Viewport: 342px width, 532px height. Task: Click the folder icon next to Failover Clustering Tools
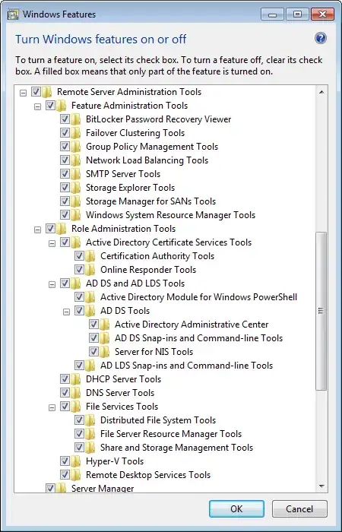tap(76, 133)
